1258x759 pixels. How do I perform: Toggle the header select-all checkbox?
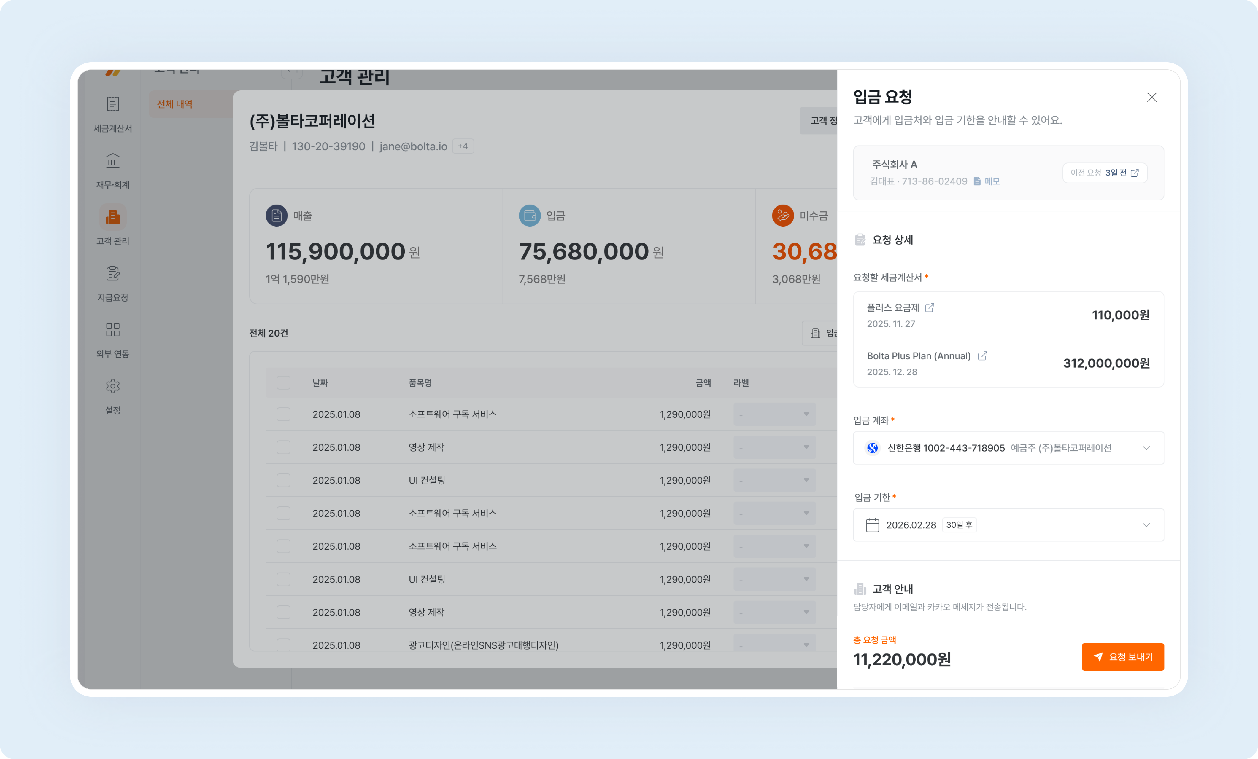tap(283, 382)
